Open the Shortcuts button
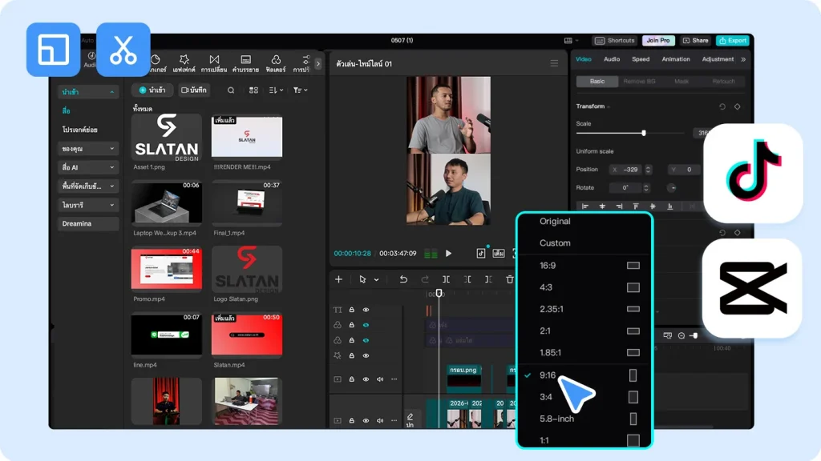Screen dimensions: 821x461 615,41
